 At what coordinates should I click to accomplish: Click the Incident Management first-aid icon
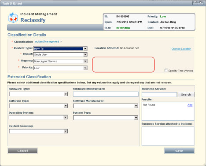click(x=13, y=18)
